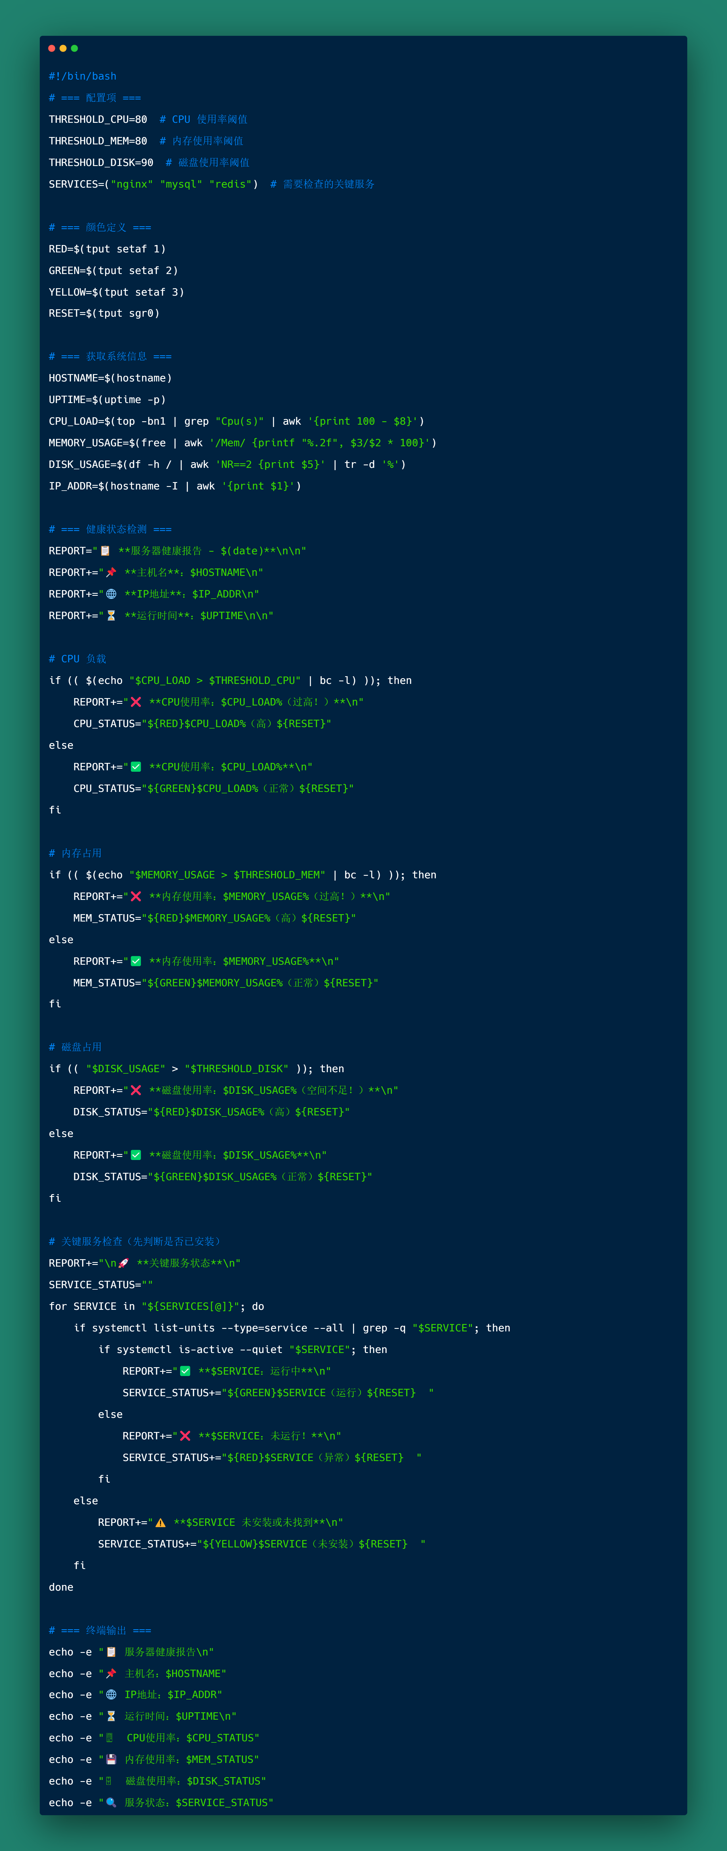The height and width of the screenshot is (1851, 727).
Task: Click the green check emoji in the $SERVICE 运行中 line
Action: coord(185,1371)
